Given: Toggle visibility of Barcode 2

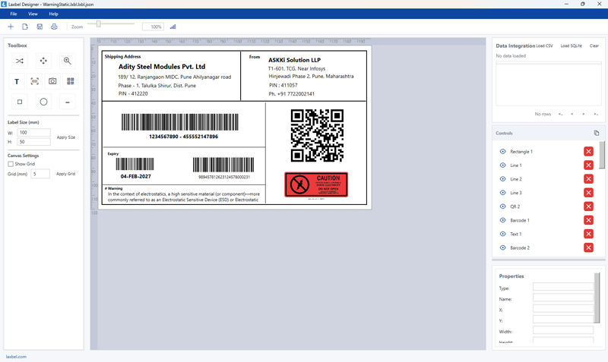Looking at the screenshot, I should pyautogui.click(x=503, y=248).
